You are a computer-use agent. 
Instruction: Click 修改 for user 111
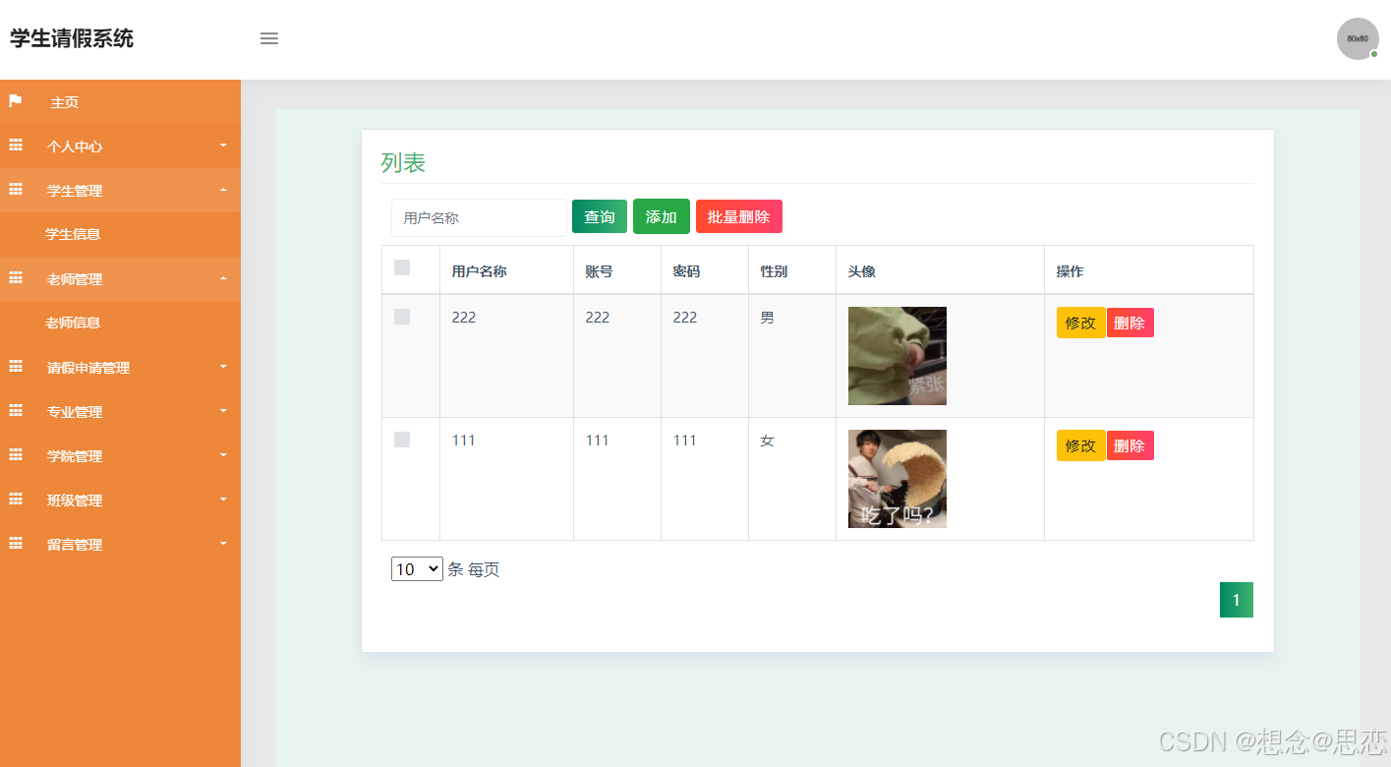click(1081, 445)
